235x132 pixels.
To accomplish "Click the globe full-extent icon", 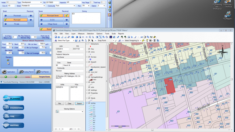I will click(77, 37).
